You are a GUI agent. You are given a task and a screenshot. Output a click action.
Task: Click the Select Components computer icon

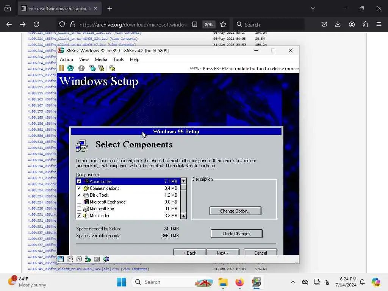pyautogui.click(x=82, y=145)
